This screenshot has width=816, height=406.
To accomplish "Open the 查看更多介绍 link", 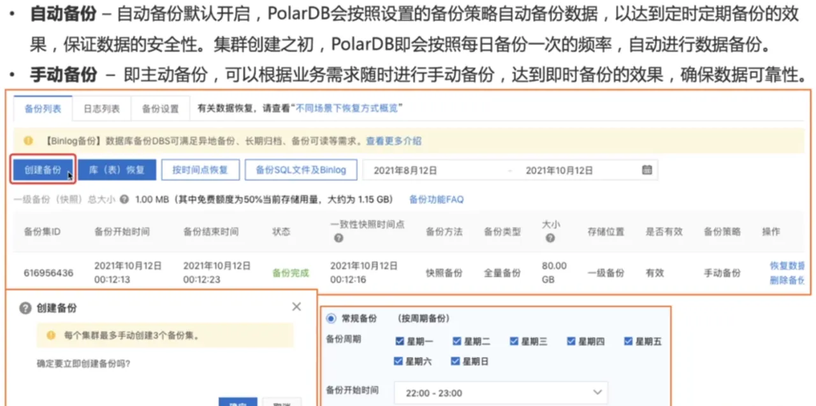I will (x=393, y=141).
